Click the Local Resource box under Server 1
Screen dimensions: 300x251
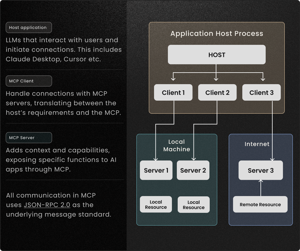point(156,204)
